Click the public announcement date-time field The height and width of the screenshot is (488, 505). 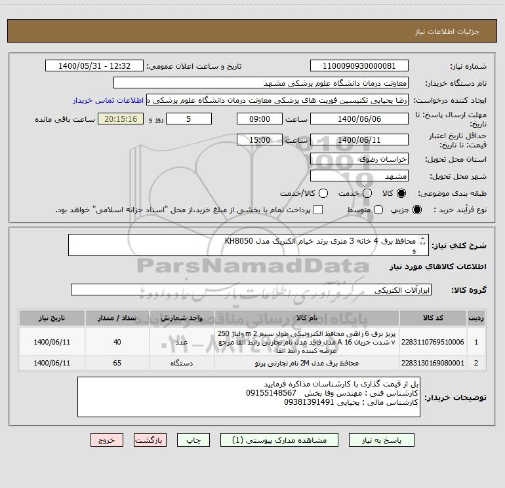(94, 66)
